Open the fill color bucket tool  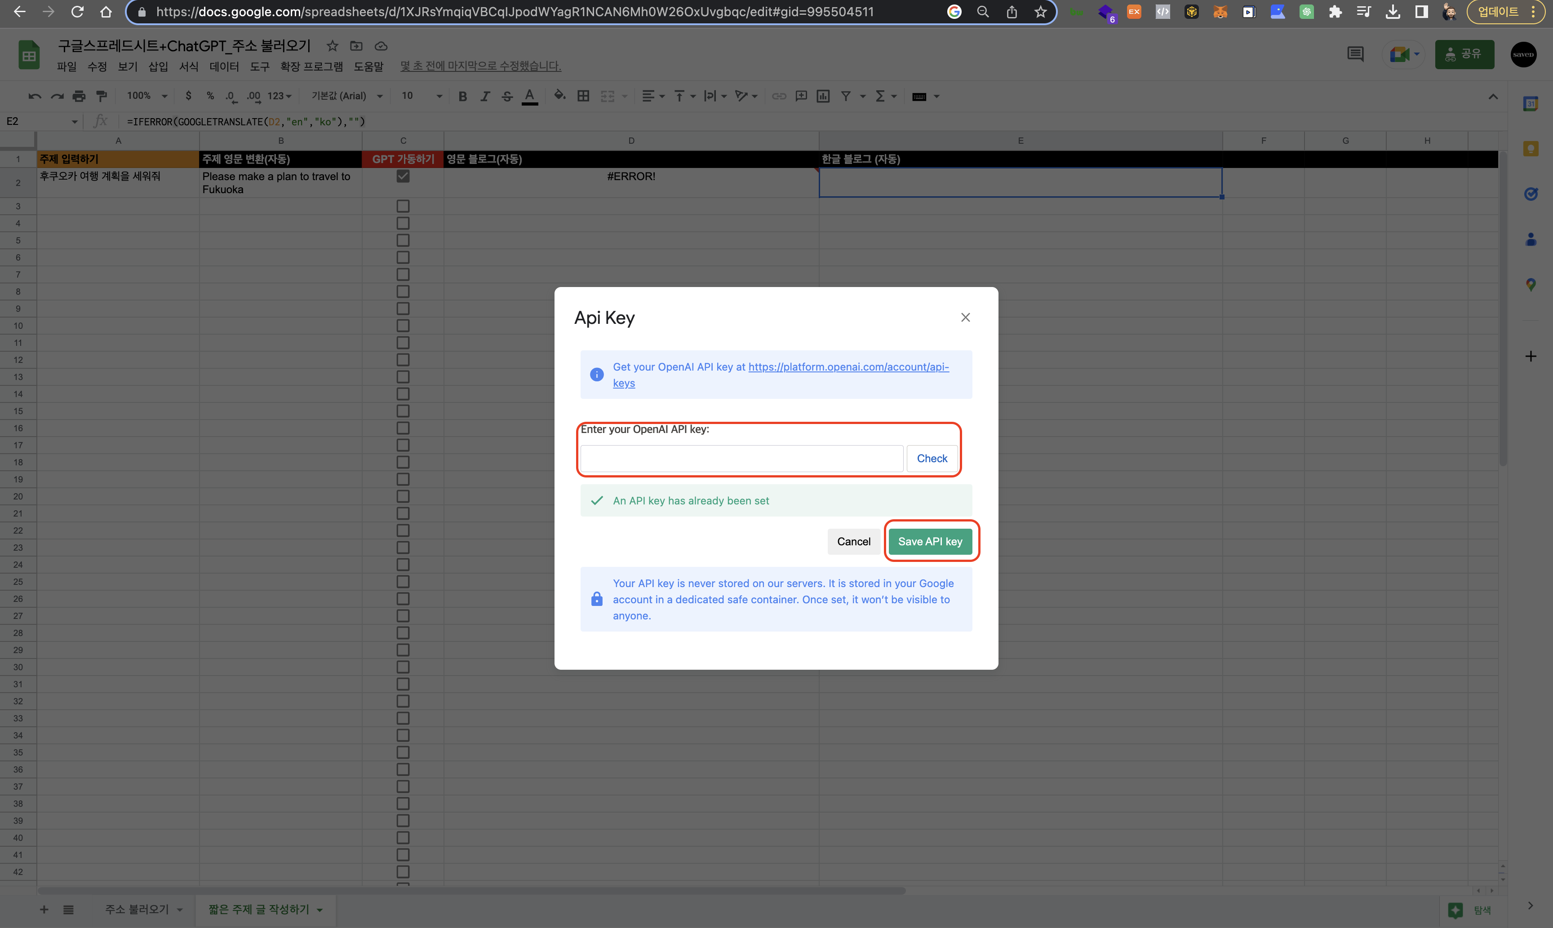560,96
